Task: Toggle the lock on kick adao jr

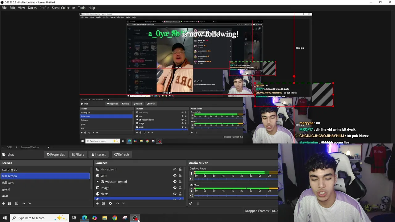Action: point(180,169)
